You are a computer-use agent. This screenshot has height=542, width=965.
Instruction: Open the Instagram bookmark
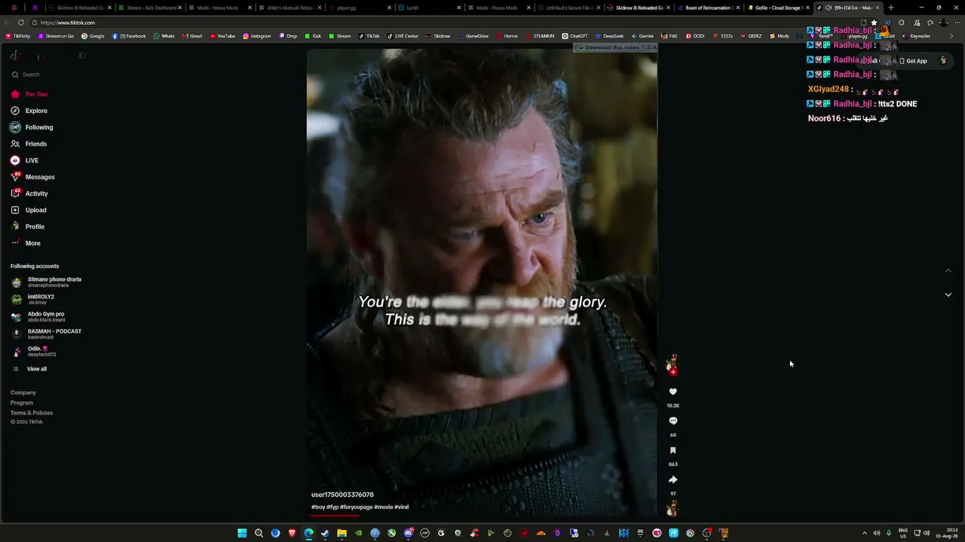[257, 36]
